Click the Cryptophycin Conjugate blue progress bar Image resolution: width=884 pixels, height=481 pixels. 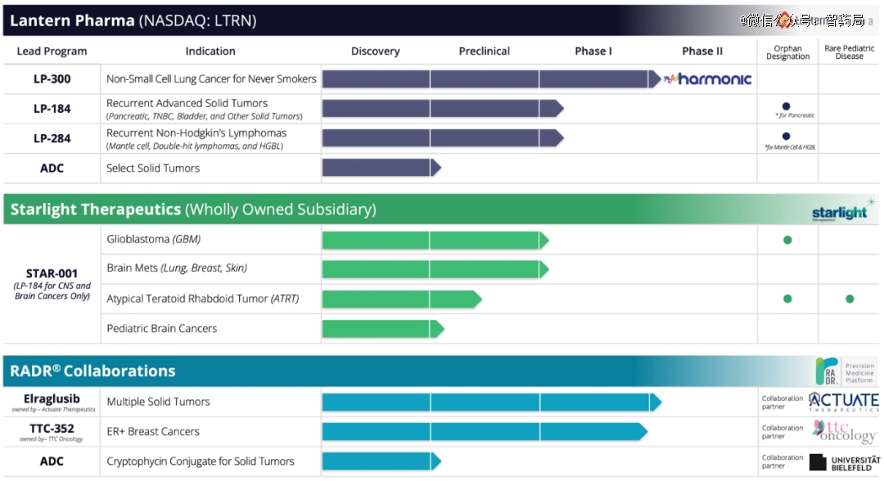pos(381,461)
